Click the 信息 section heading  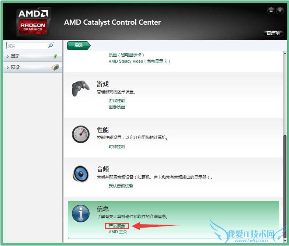(x=102, y=208)
